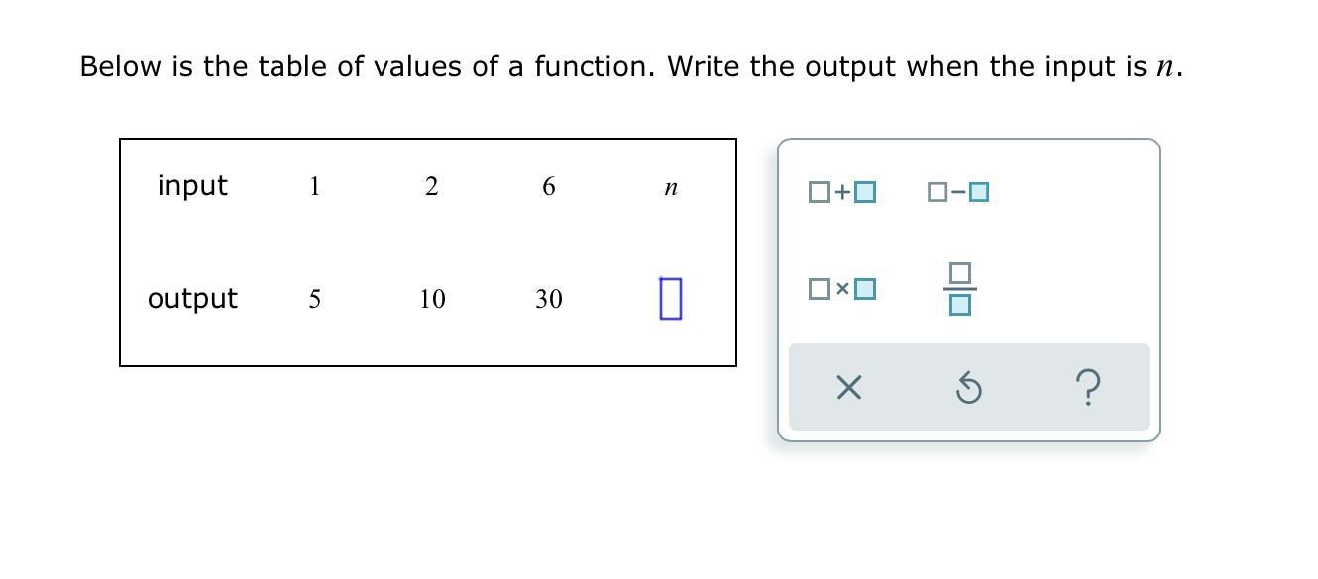Click the "output" row label
The image size is (1318, 579).
pos(192,299)
